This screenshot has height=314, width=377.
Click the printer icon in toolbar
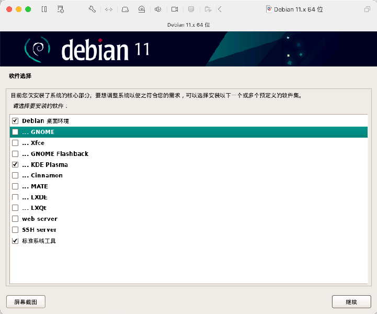pos(191,9)
